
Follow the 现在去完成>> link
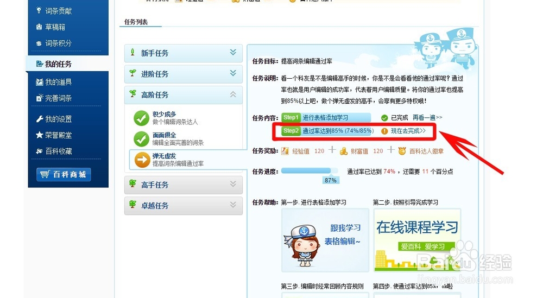pyautogui.click(x=408, y=131)
